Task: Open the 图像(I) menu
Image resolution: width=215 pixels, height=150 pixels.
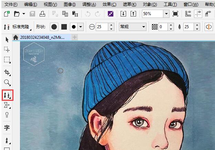Action: [70, 4]
